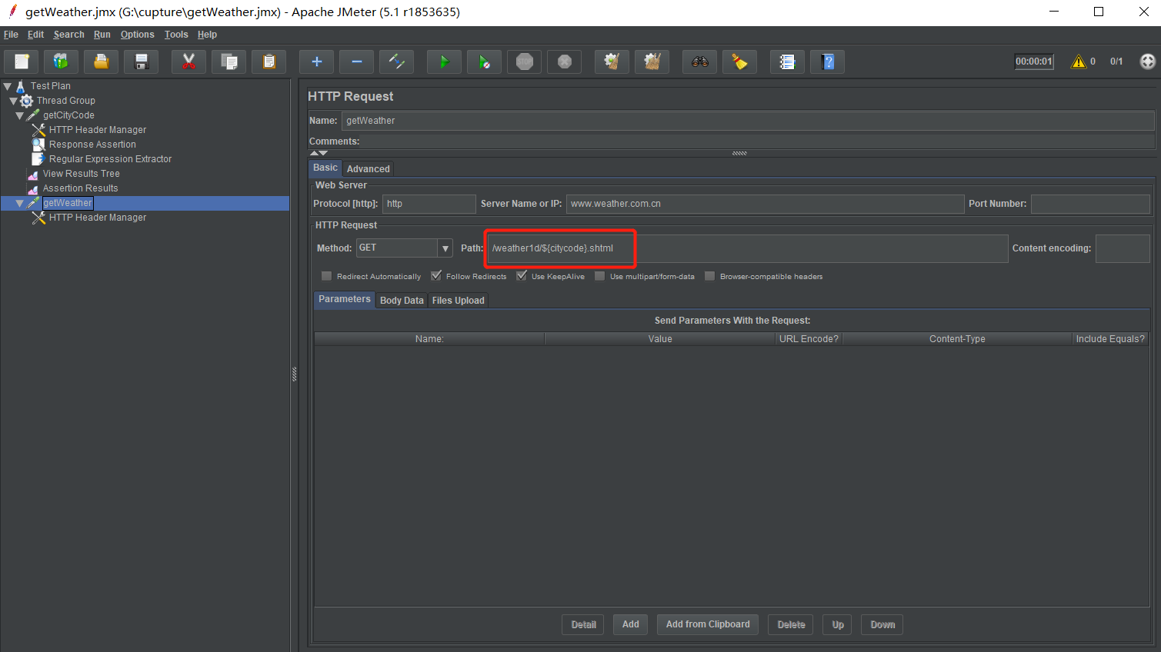
Task: Click the remote engine status icon
Action: (x=1147, y=62)
